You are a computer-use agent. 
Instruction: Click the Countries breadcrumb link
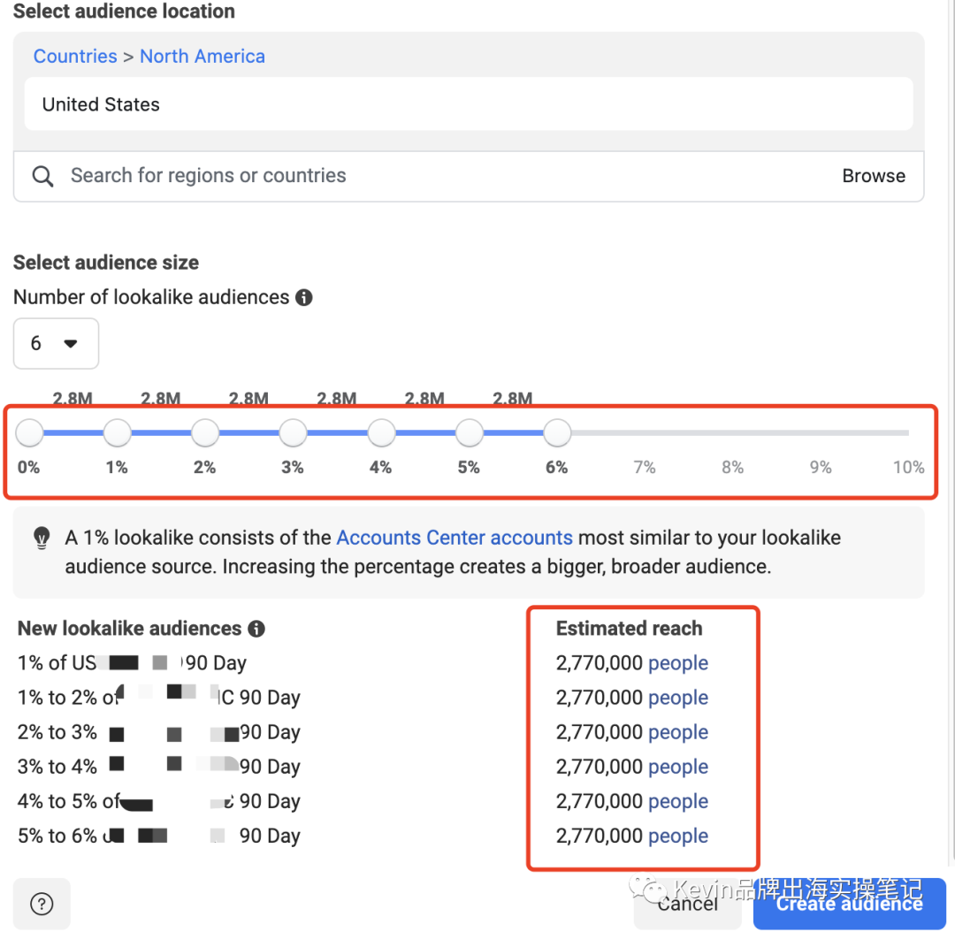pyautogui.click(x=75, y=57)
